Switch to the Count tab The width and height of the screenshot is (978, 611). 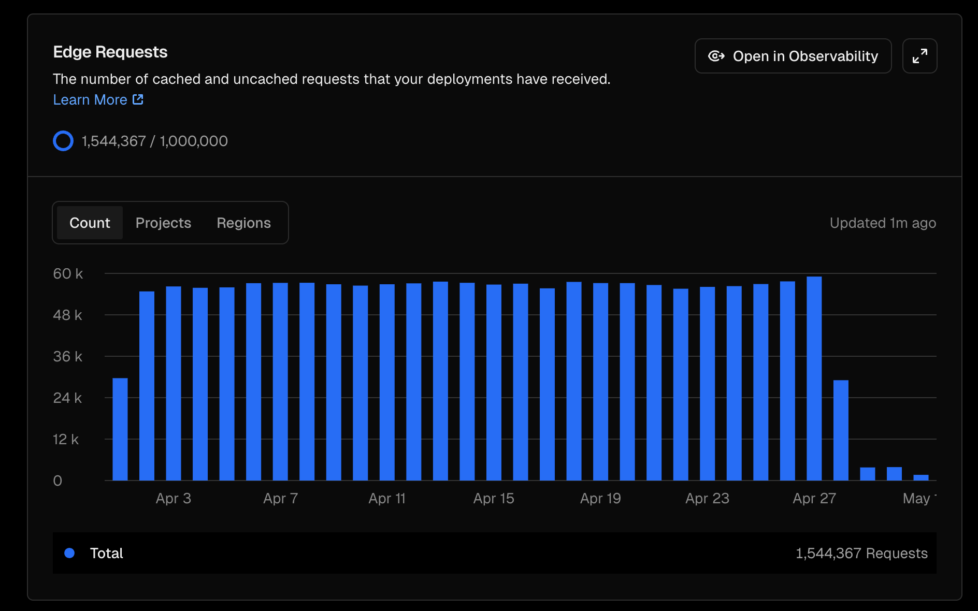90,223
